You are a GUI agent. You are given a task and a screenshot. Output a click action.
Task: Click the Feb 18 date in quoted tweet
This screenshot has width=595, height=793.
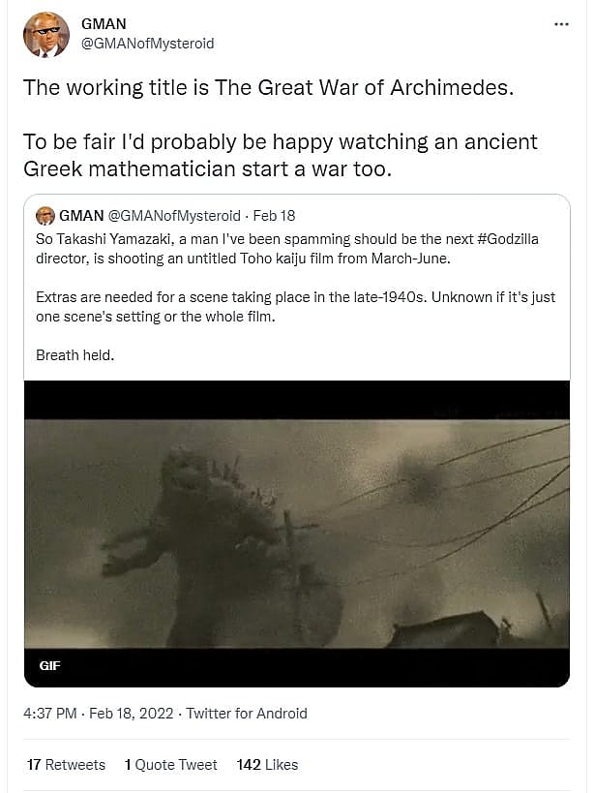[x=274, y=216]
